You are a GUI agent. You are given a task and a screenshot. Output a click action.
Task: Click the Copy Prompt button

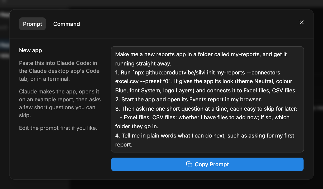pyautogui.click(x=207, y=164)
